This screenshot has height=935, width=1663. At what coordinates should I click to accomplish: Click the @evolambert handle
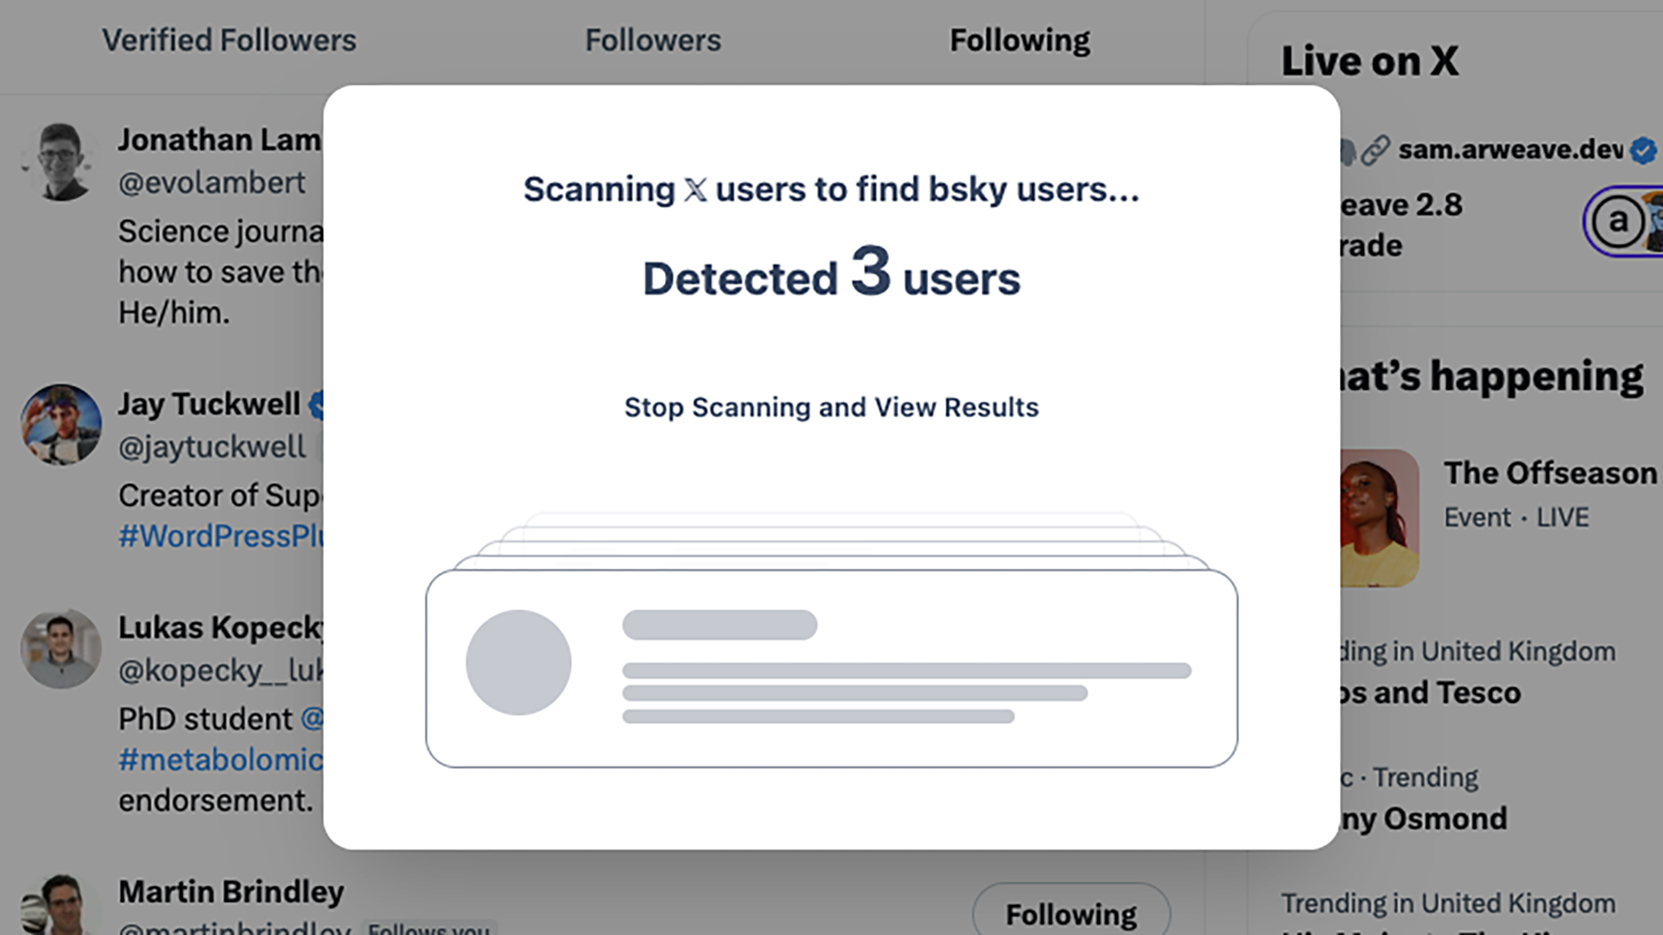coord(211,182)
